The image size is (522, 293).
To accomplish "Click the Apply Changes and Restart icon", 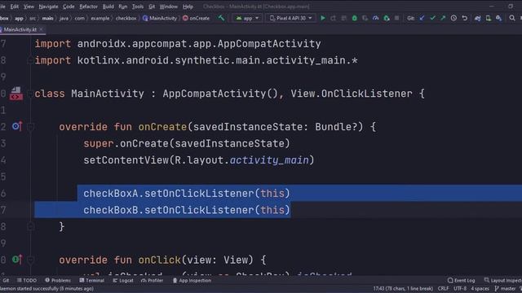I will click(334, 18).
